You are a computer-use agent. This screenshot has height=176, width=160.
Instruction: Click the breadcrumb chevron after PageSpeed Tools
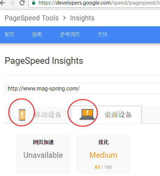tap(64, 18)
